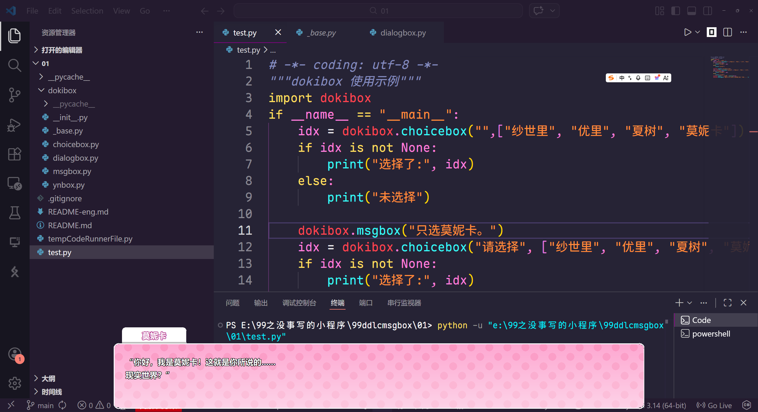Open Run and Debug view
The height and width of the screenshot is (412, 758).
14,125
